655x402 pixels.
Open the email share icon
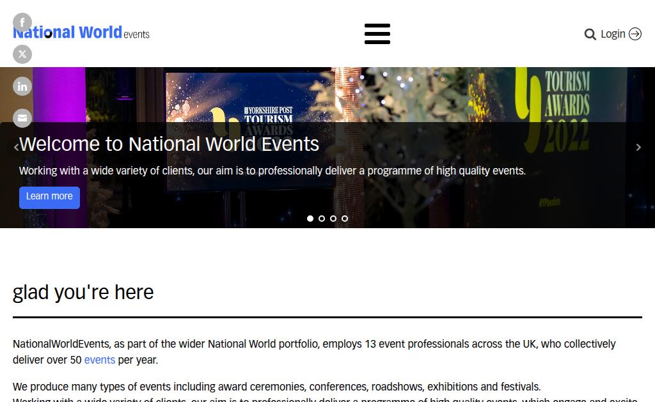pyautogui.click(x=22, y=118)
